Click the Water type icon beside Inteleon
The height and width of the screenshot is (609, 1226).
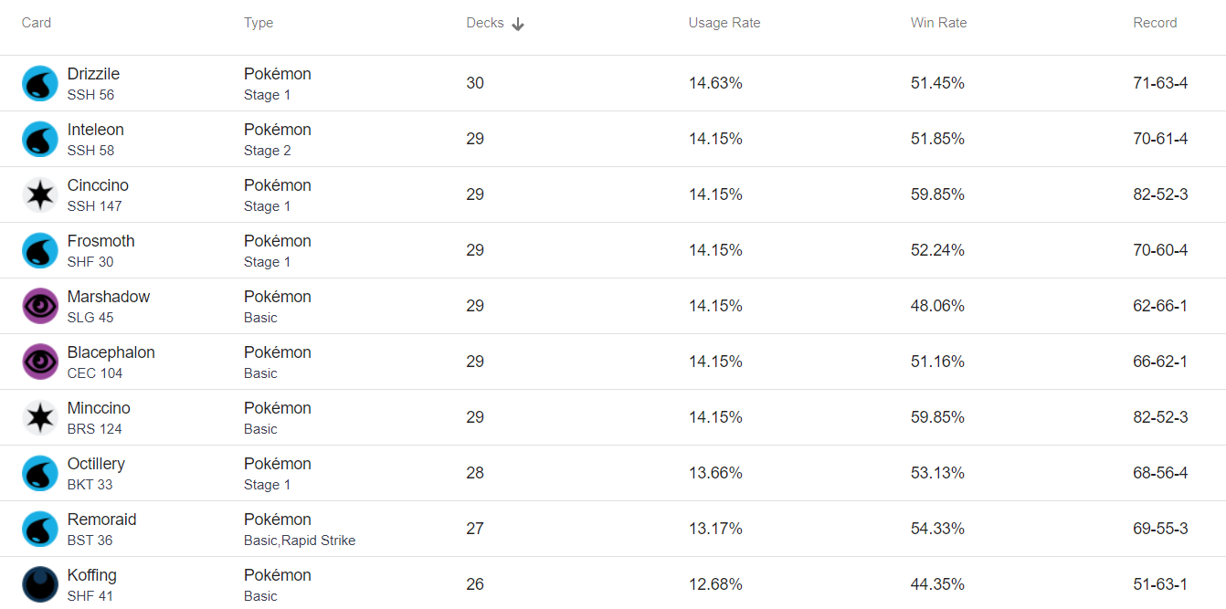point(40,139)
